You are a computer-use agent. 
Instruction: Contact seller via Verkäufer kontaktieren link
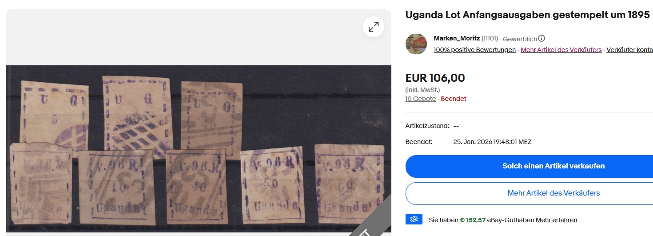pyautogui.click(x=629, y=50)
